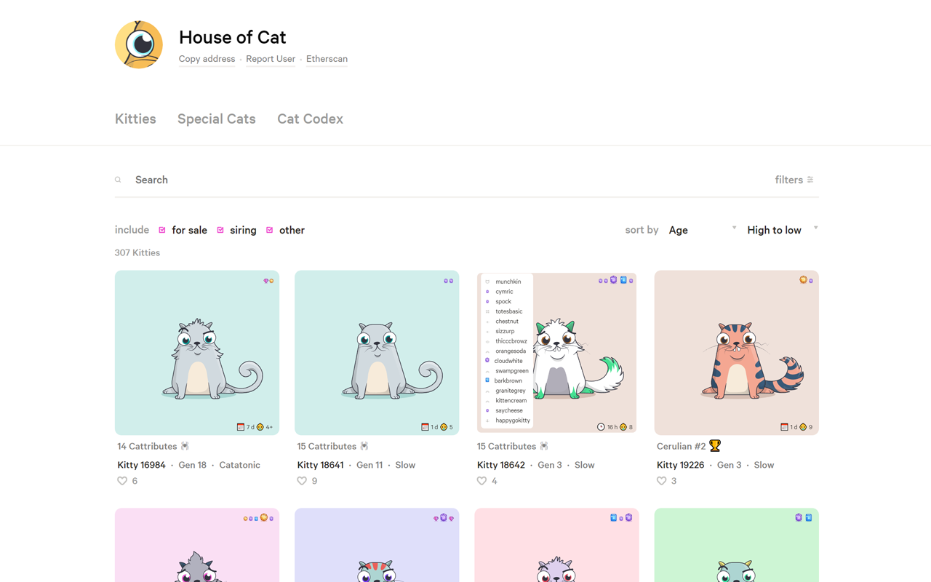The image size is (931, 582).
Task: Click gem badges on the green second-row card
Action: coord(804,518)
